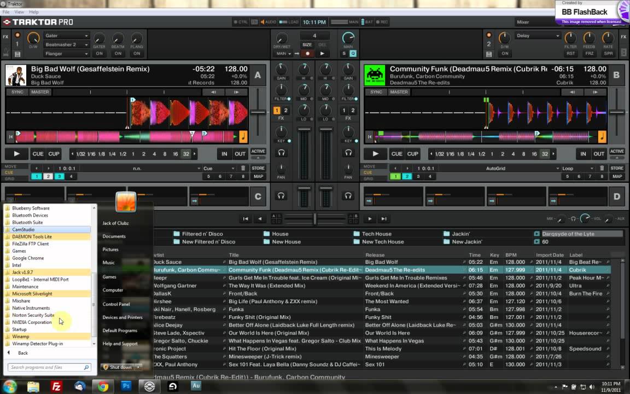
Task: Click the deck B space invader cover art
Action: (x=375, y=75)
